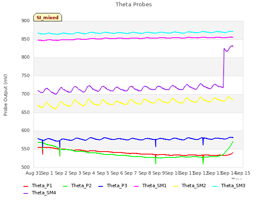
Task: Toggle Theta_P3 legend entry
Action: tap(113, 186)
